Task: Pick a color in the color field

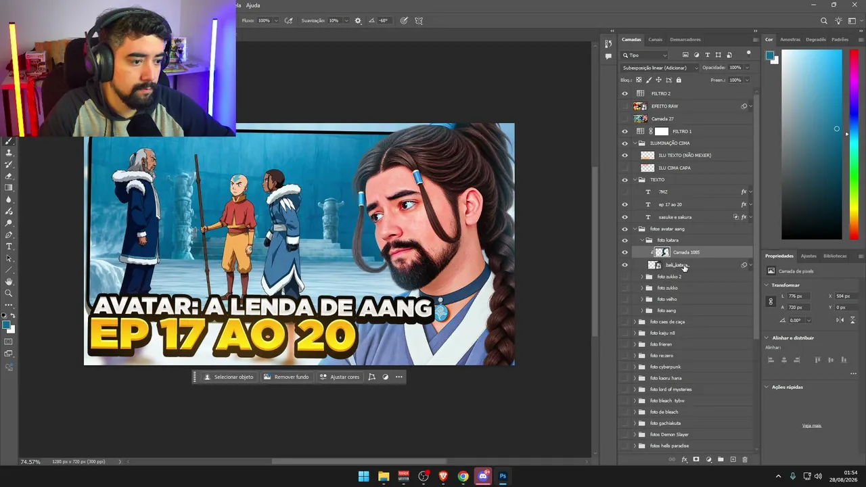Action: click(x=812, y=145)
